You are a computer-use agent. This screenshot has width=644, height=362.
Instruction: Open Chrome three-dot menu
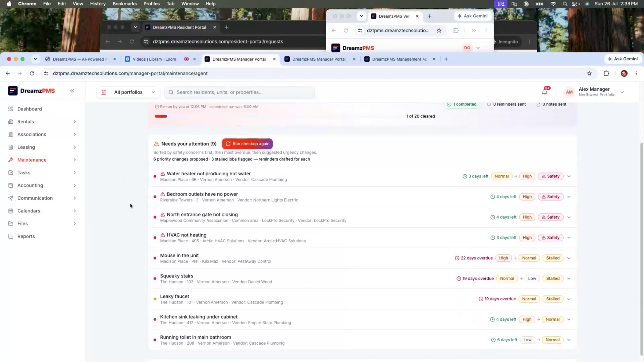coord(636,73)
